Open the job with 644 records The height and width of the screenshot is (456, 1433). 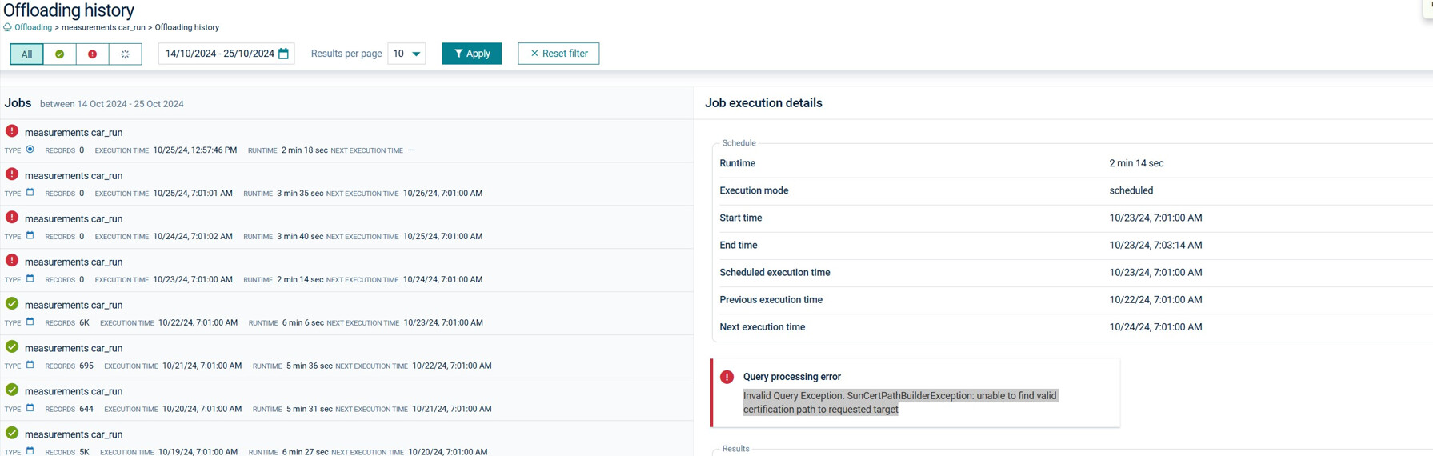pyautogui.click(x=74, y=391)
